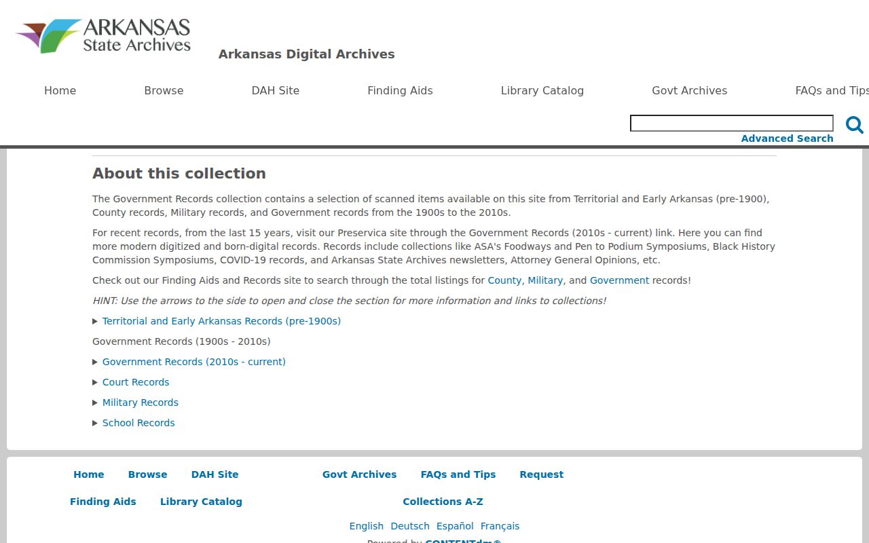Open Govt Archives in top navigation

pyautogui.click(x=689, y=90)
